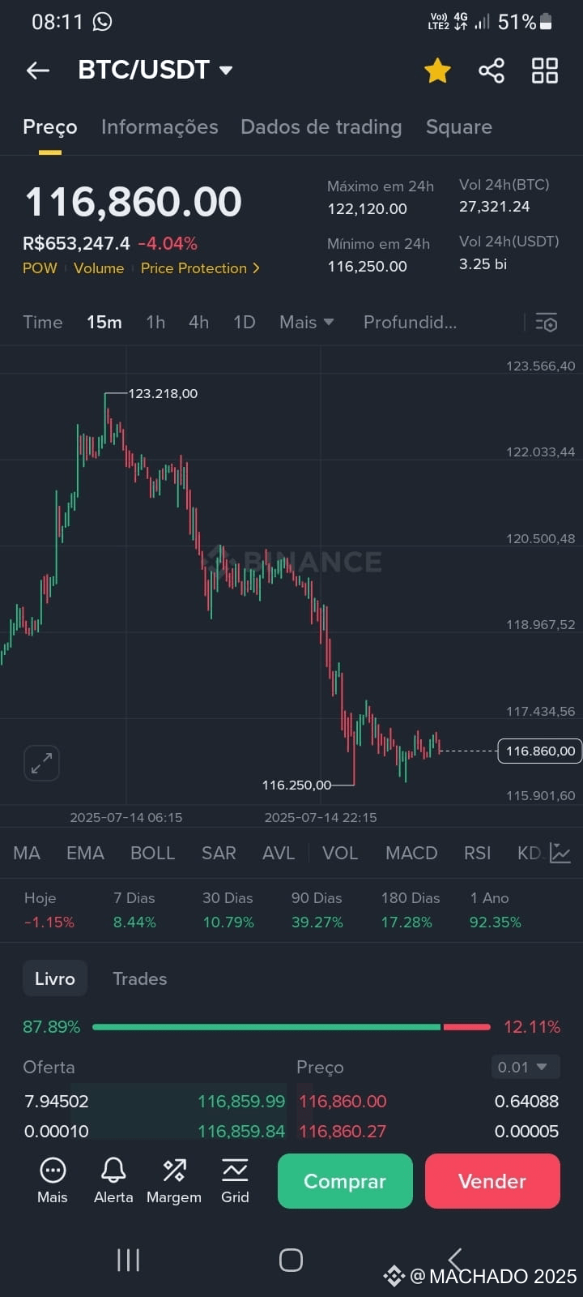This screenshot has width=583, height=1297.
Task: Tap the Hoje -1.15% performance
Action: pos(49,910)
